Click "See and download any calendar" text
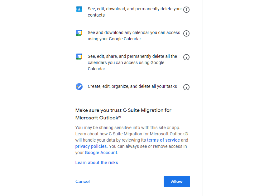The width and height of the screenshot is (269, 196). (x=134, y=36)
